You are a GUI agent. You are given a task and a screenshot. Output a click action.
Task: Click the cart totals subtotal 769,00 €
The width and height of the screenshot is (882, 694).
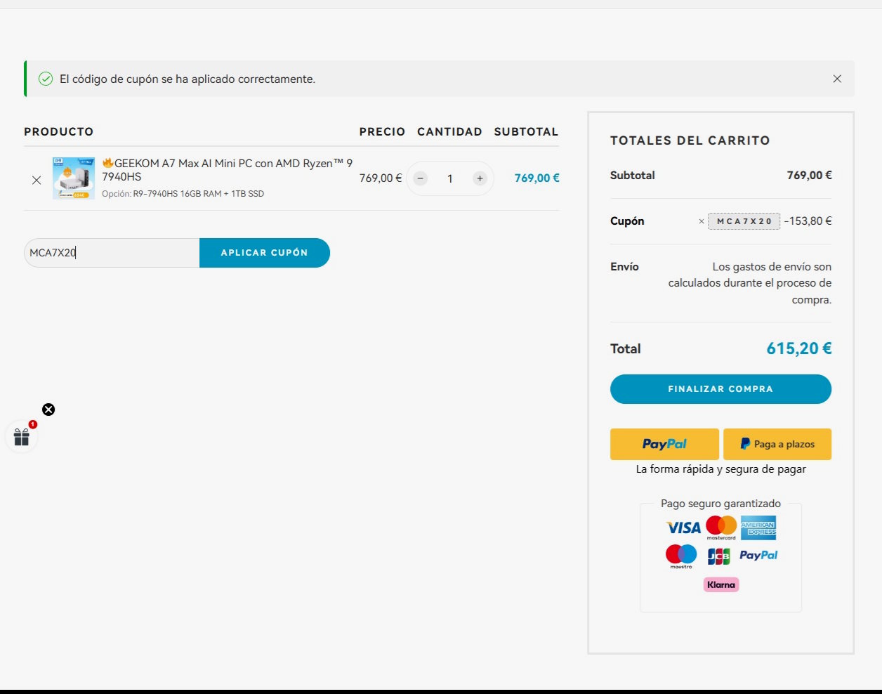click(809, 176)
